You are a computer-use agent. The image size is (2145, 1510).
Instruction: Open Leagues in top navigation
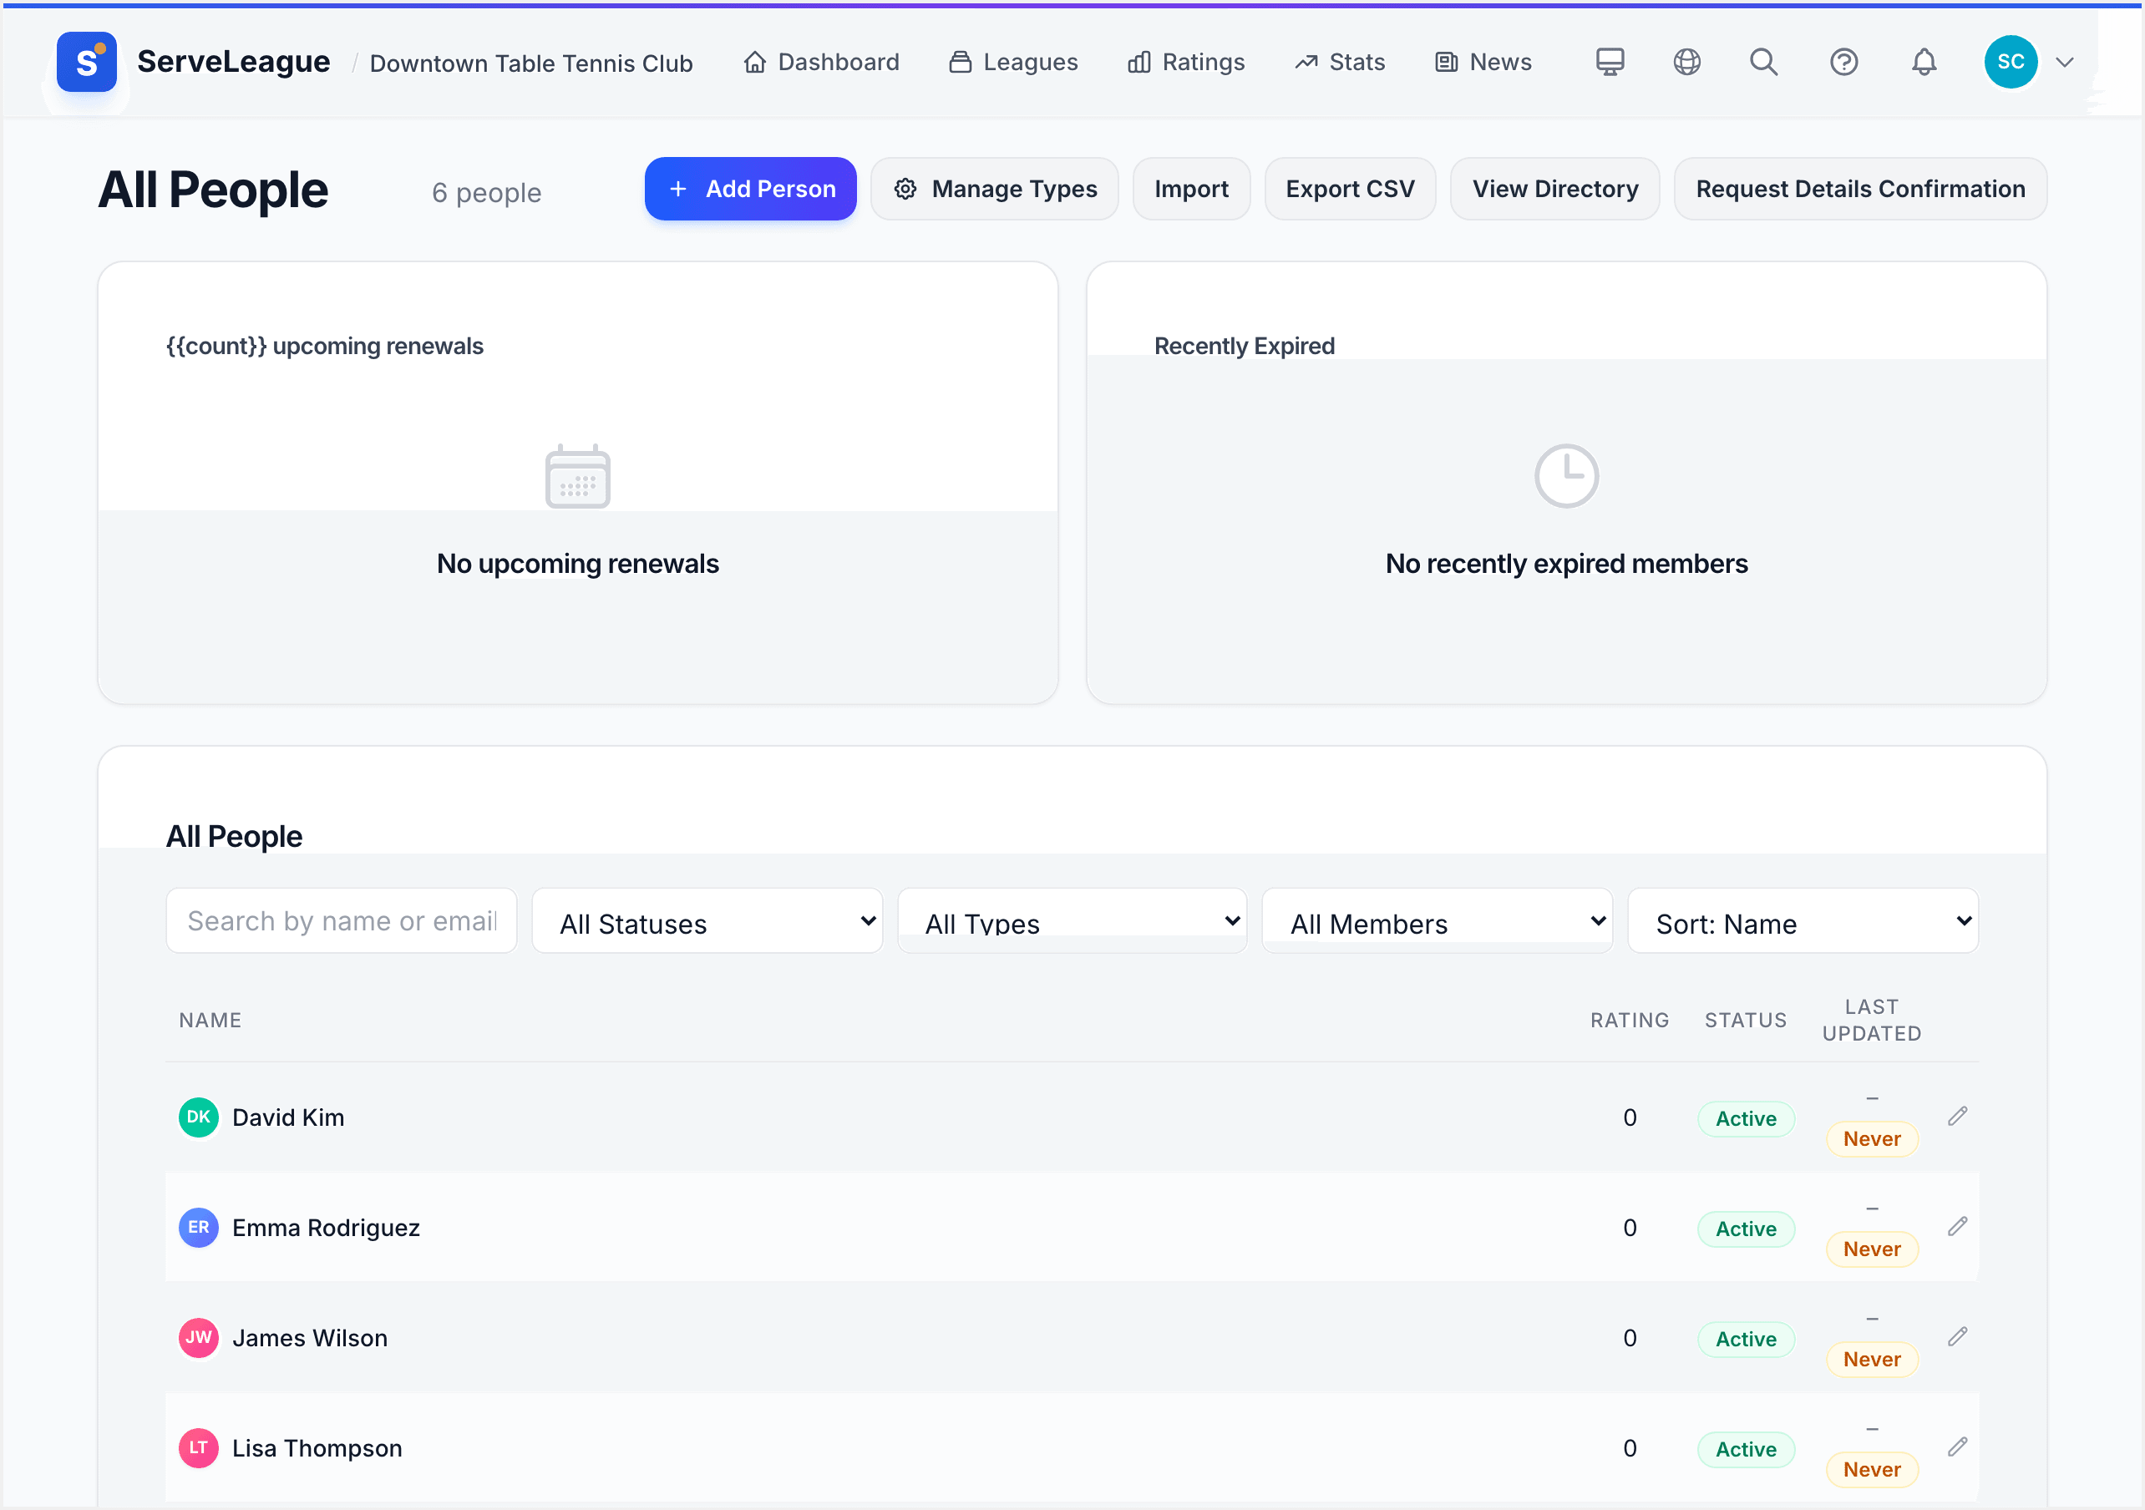coord(1014,62)
